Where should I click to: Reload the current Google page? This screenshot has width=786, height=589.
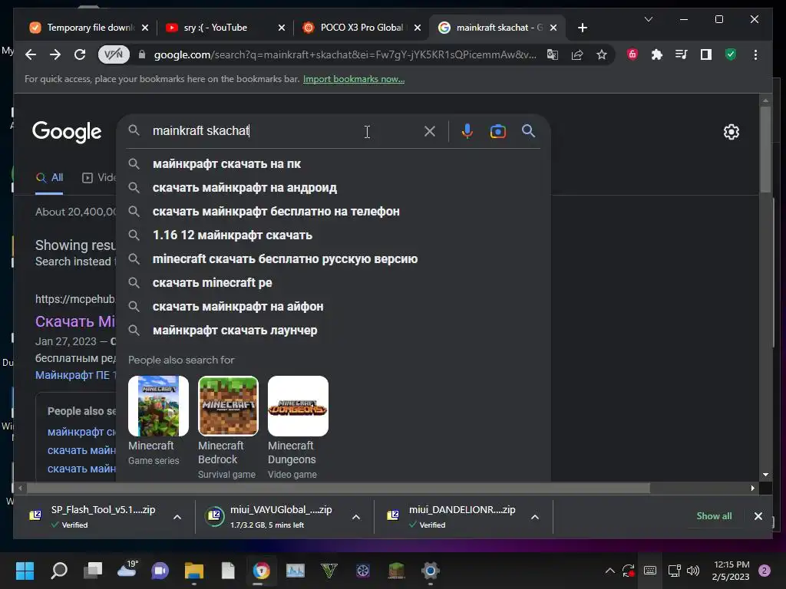click(80, 54)
